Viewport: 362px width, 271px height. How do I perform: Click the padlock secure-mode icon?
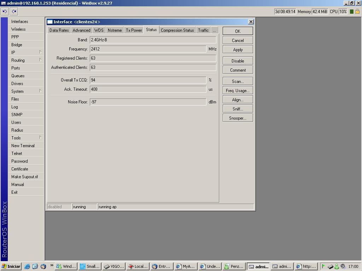pyautogui.click(x=357, y=11)
